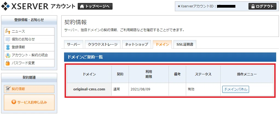Open サービスお申し込み
280x115 pixels.
(29, 102)
